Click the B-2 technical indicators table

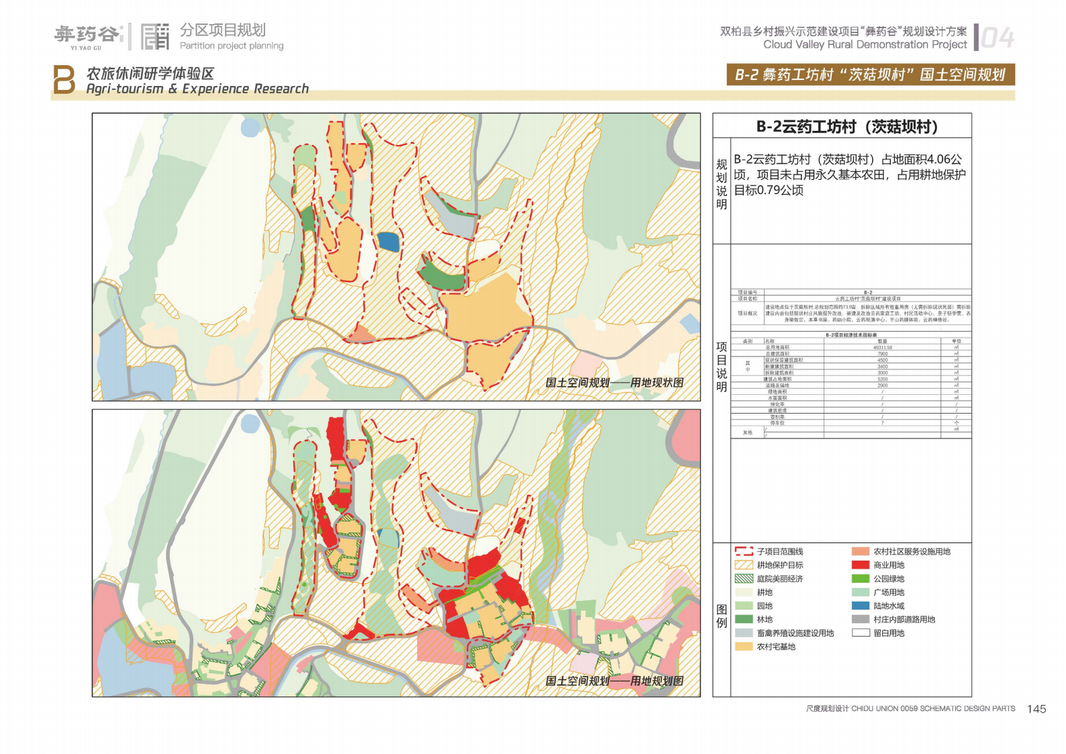pyautogui.click(x=851, y=364)
